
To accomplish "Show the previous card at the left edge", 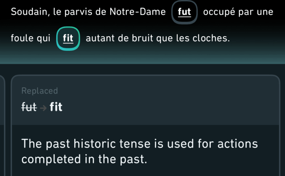I will click(x=2, y=125).
